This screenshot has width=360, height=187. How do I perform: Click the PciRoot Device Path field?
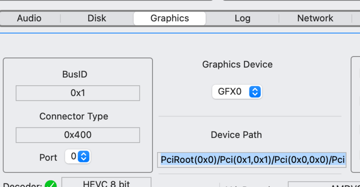[252, 160]
